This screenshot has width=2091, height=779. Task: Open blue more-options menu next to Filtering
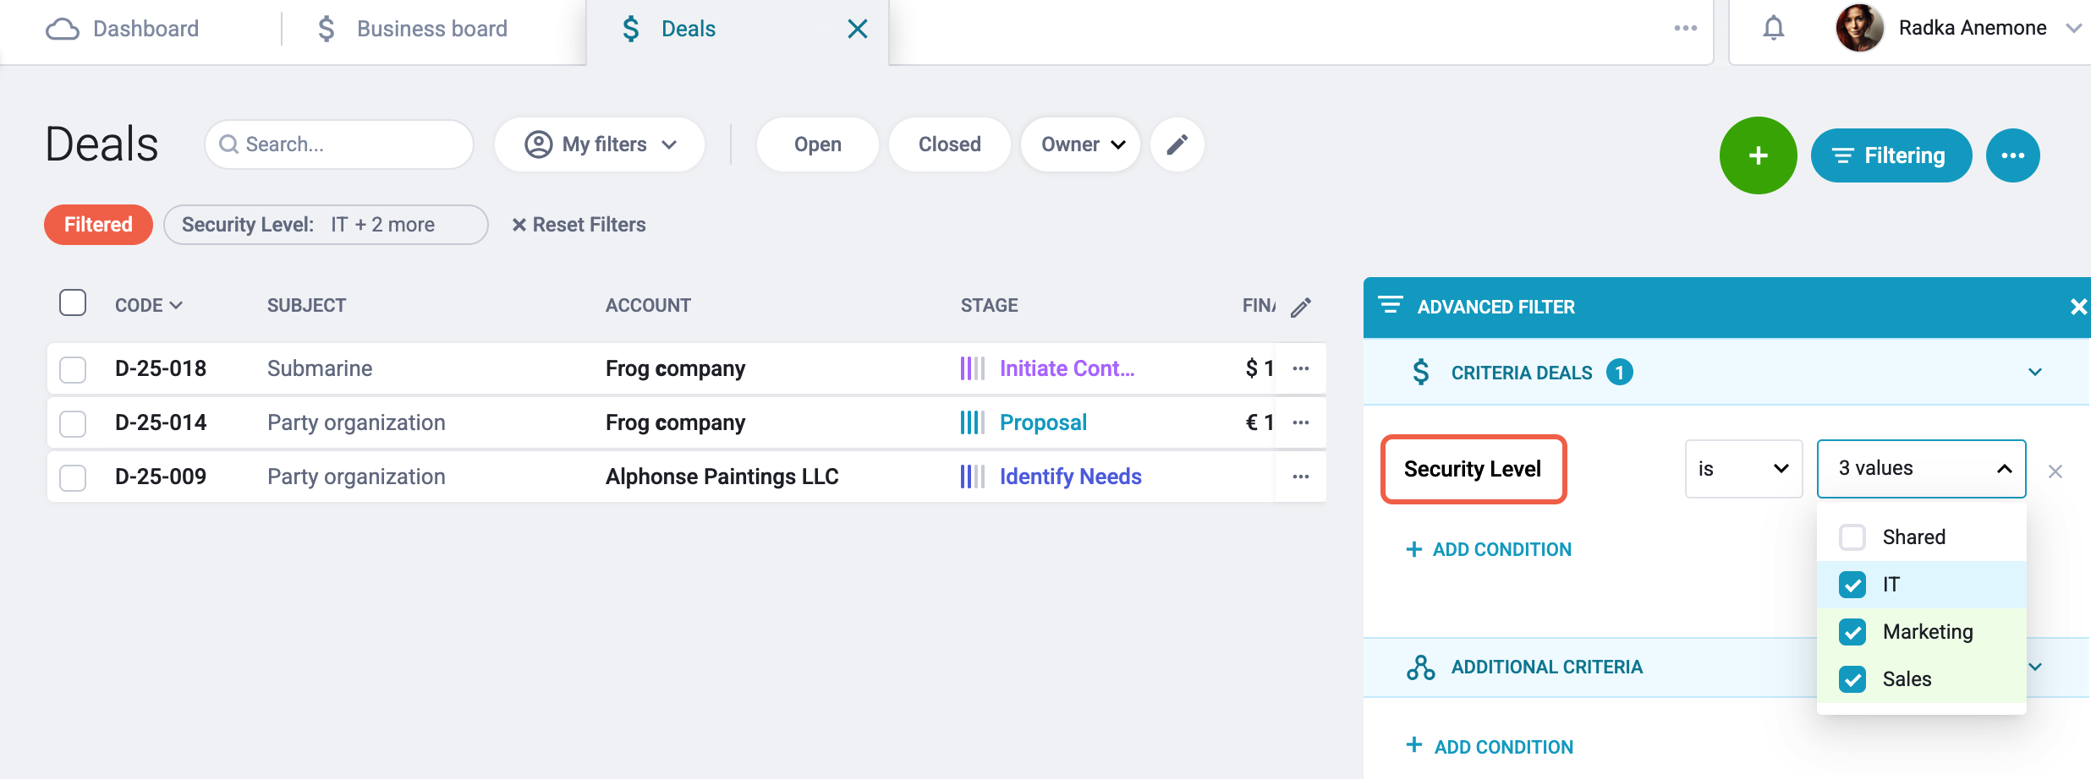click(x=2013, y=155)
